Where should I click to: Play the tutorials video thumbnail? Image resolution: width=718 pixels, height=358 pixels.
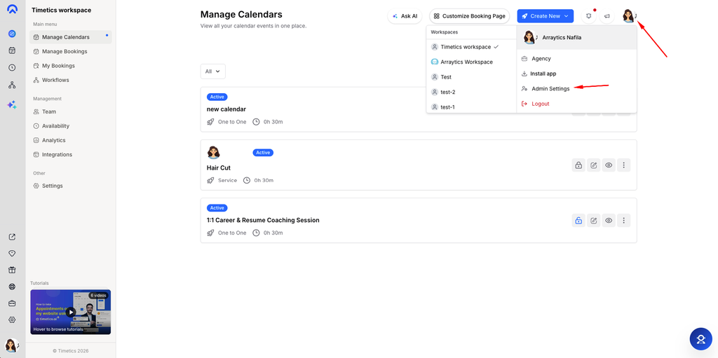[x=71, y=312]
